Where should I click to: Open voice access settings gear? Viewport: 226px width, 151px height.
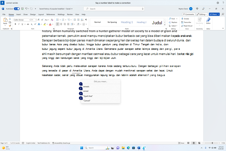(218, 3)
